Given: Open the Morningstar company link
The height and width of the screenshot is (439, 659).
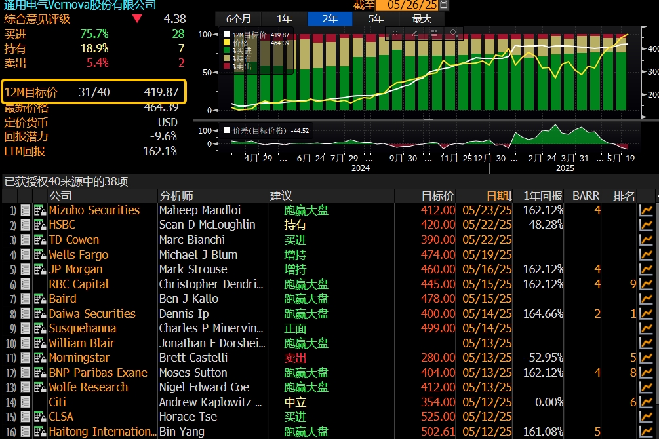Looking at the screenshot, I should coord(79,358).
